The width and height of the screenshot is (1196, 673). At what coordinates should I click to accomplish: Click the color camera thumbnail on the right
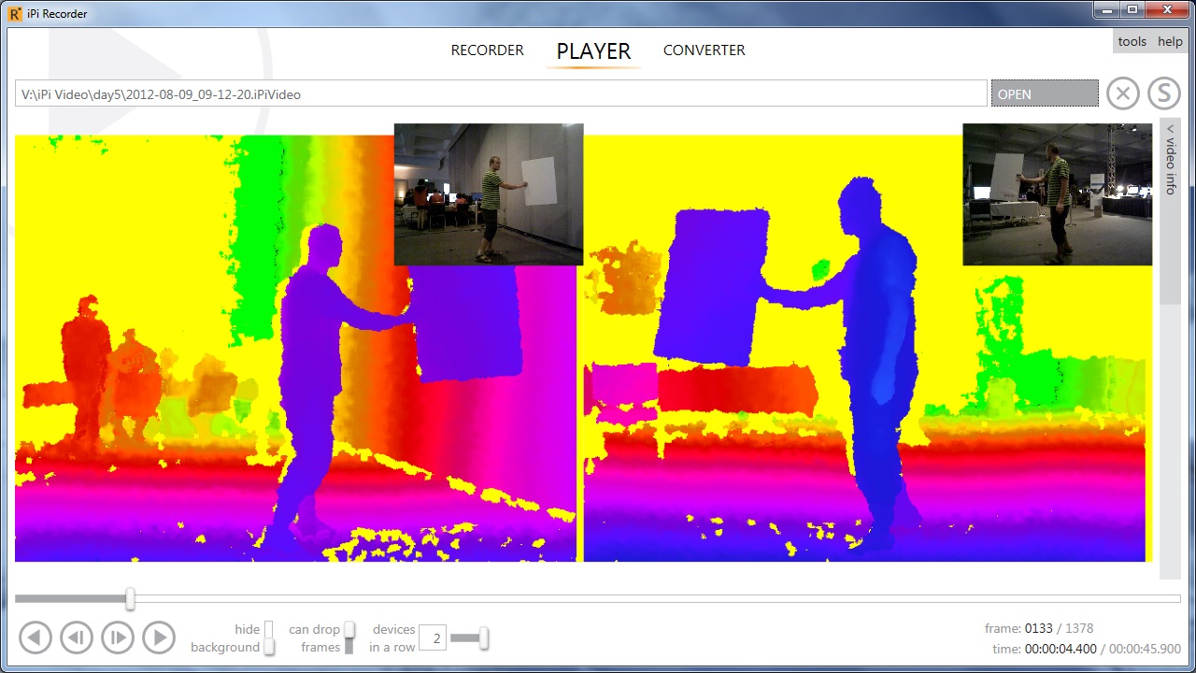(1057, 194)
